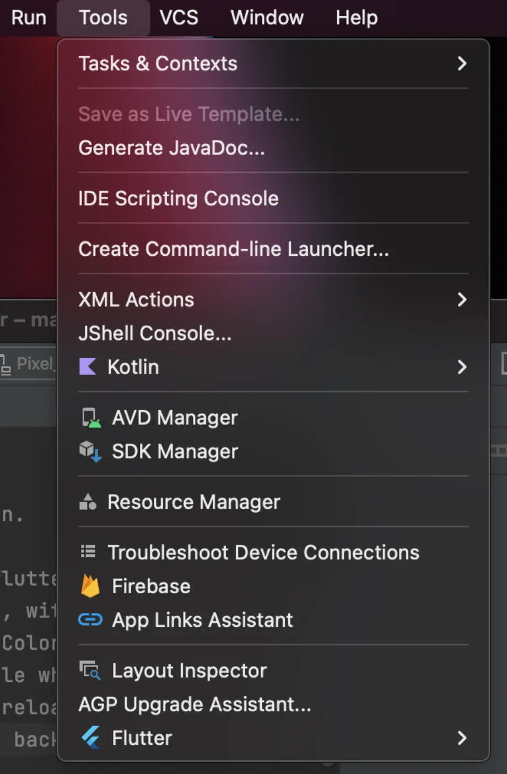Open the SDK Manager entry
507x774 pixels.
click(x=273, y=452)
